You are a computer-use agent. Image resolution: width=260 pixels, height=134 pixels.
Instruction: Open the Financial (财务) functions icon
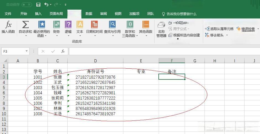click(x=57, y=25)
